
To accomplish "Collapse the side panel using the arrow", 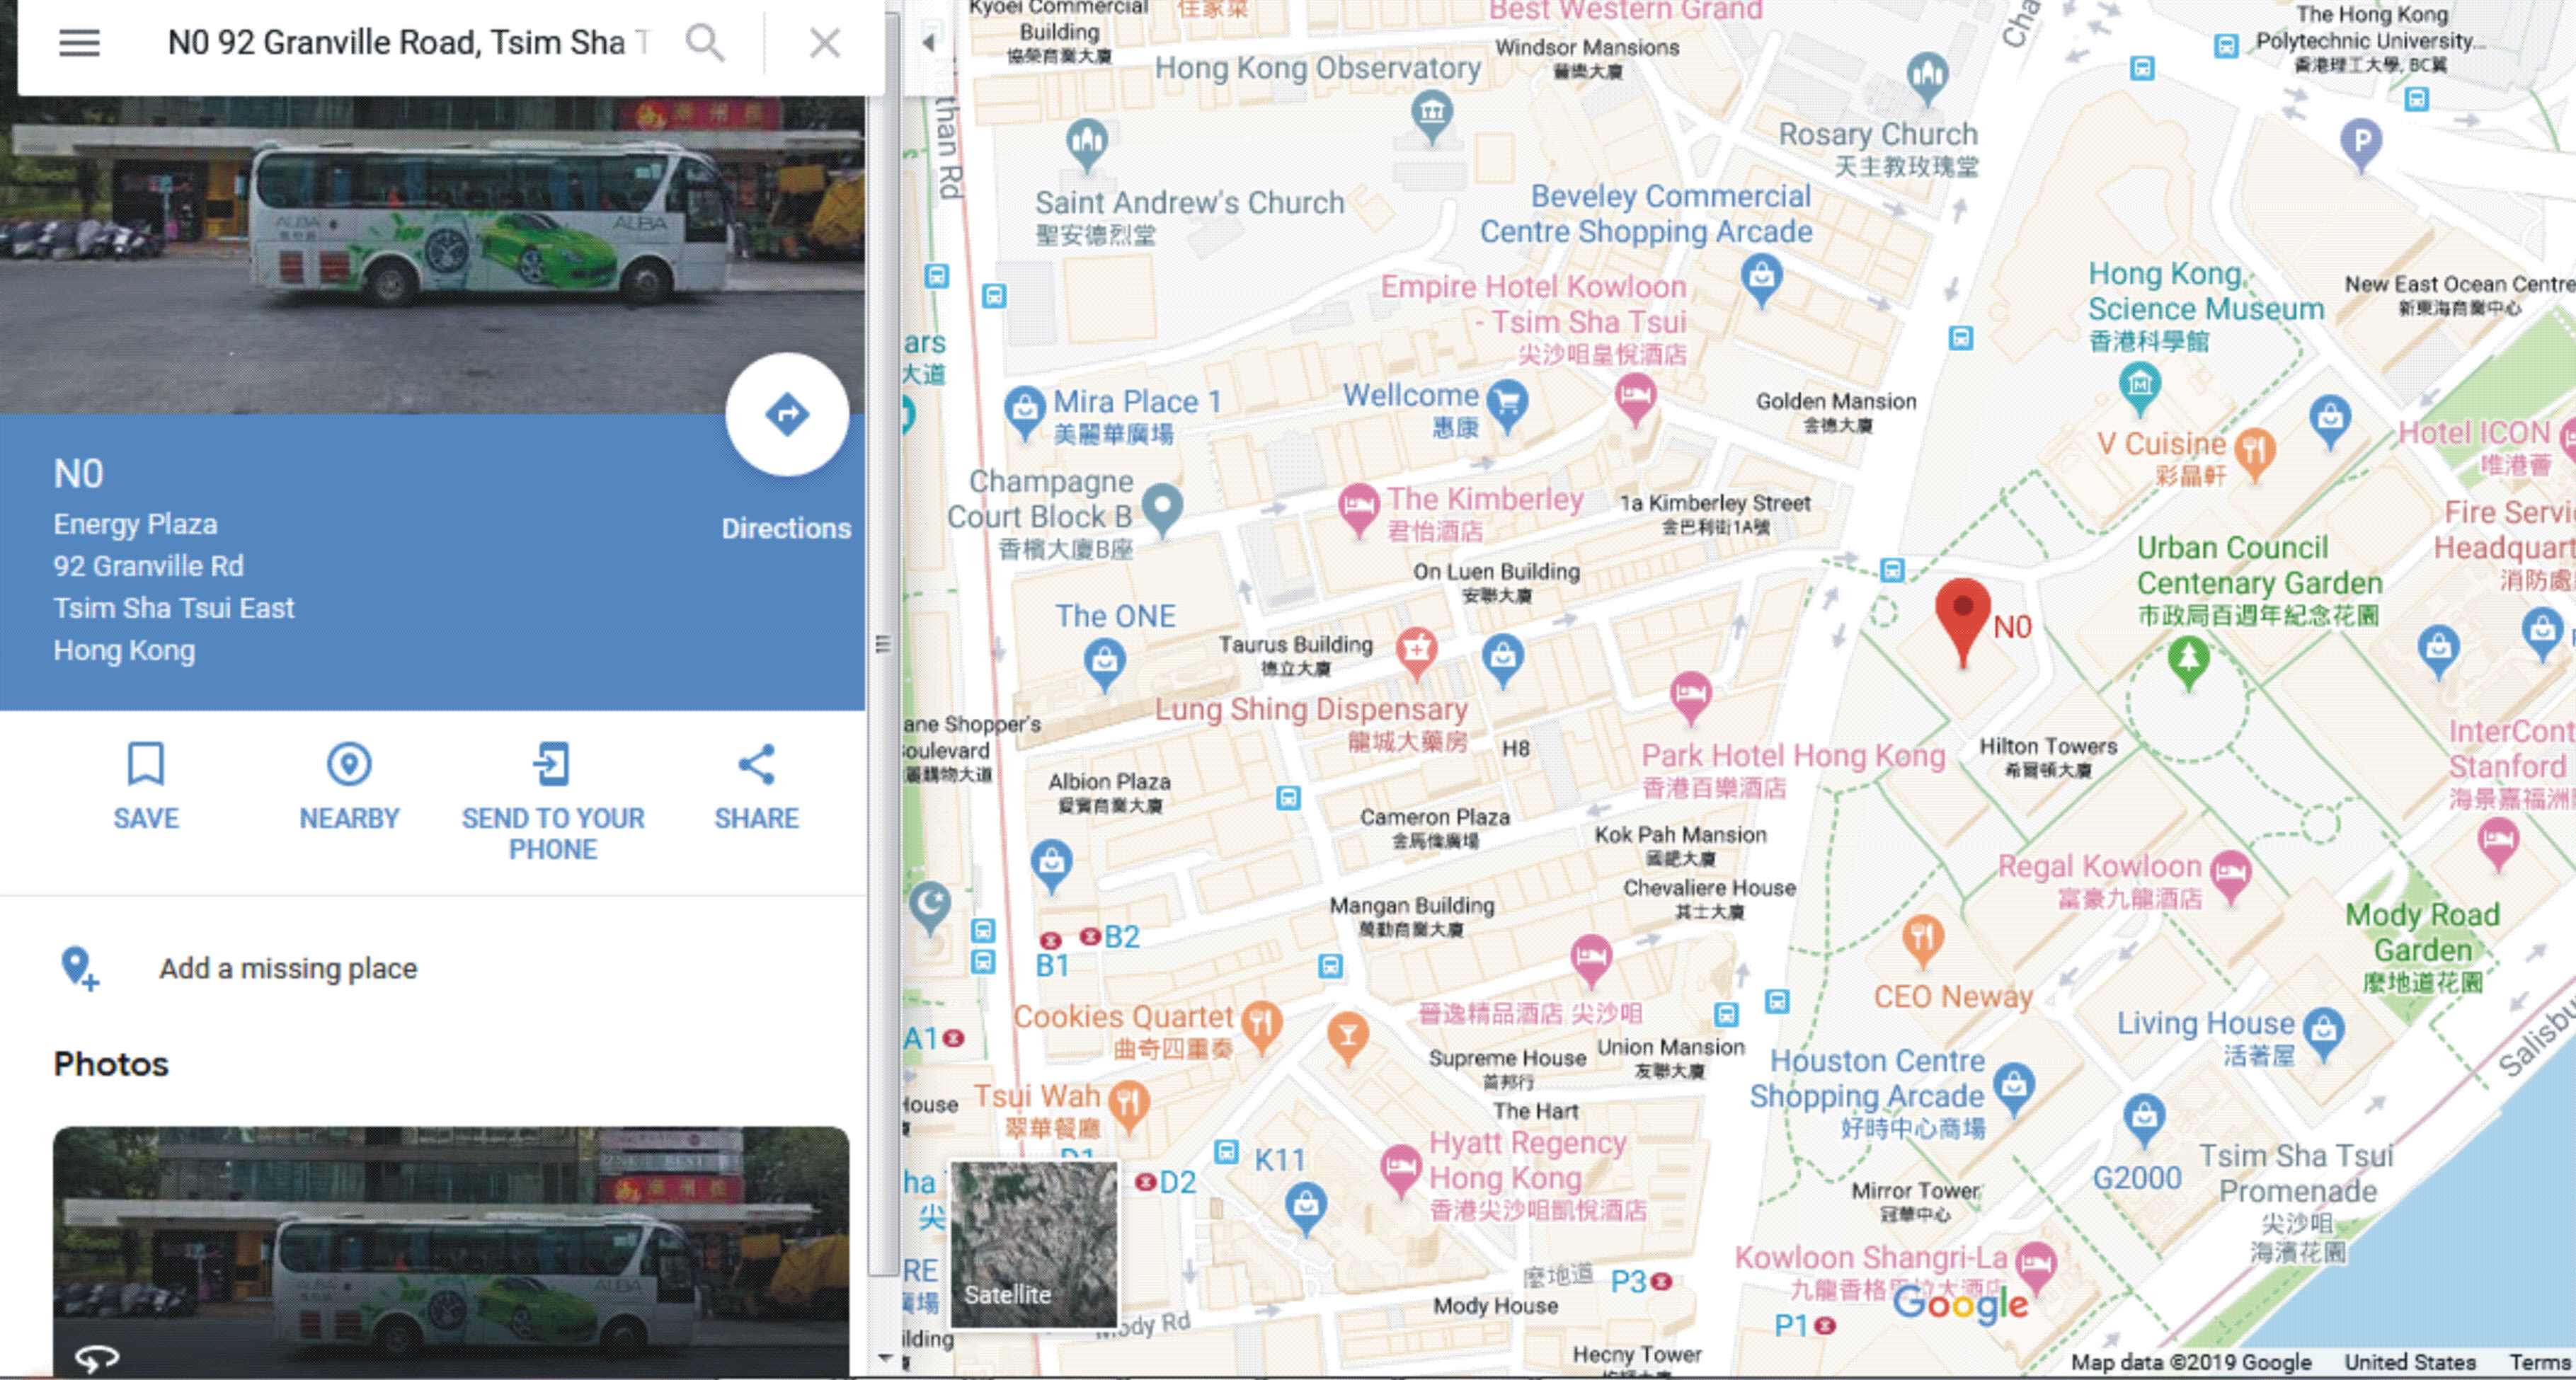I will pos(929,43).
